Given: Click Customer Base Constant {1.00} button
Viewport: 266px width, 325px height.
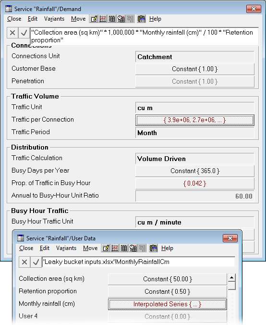Looking at the screenshot, I should pyautogui.click(x=194, y=69).
